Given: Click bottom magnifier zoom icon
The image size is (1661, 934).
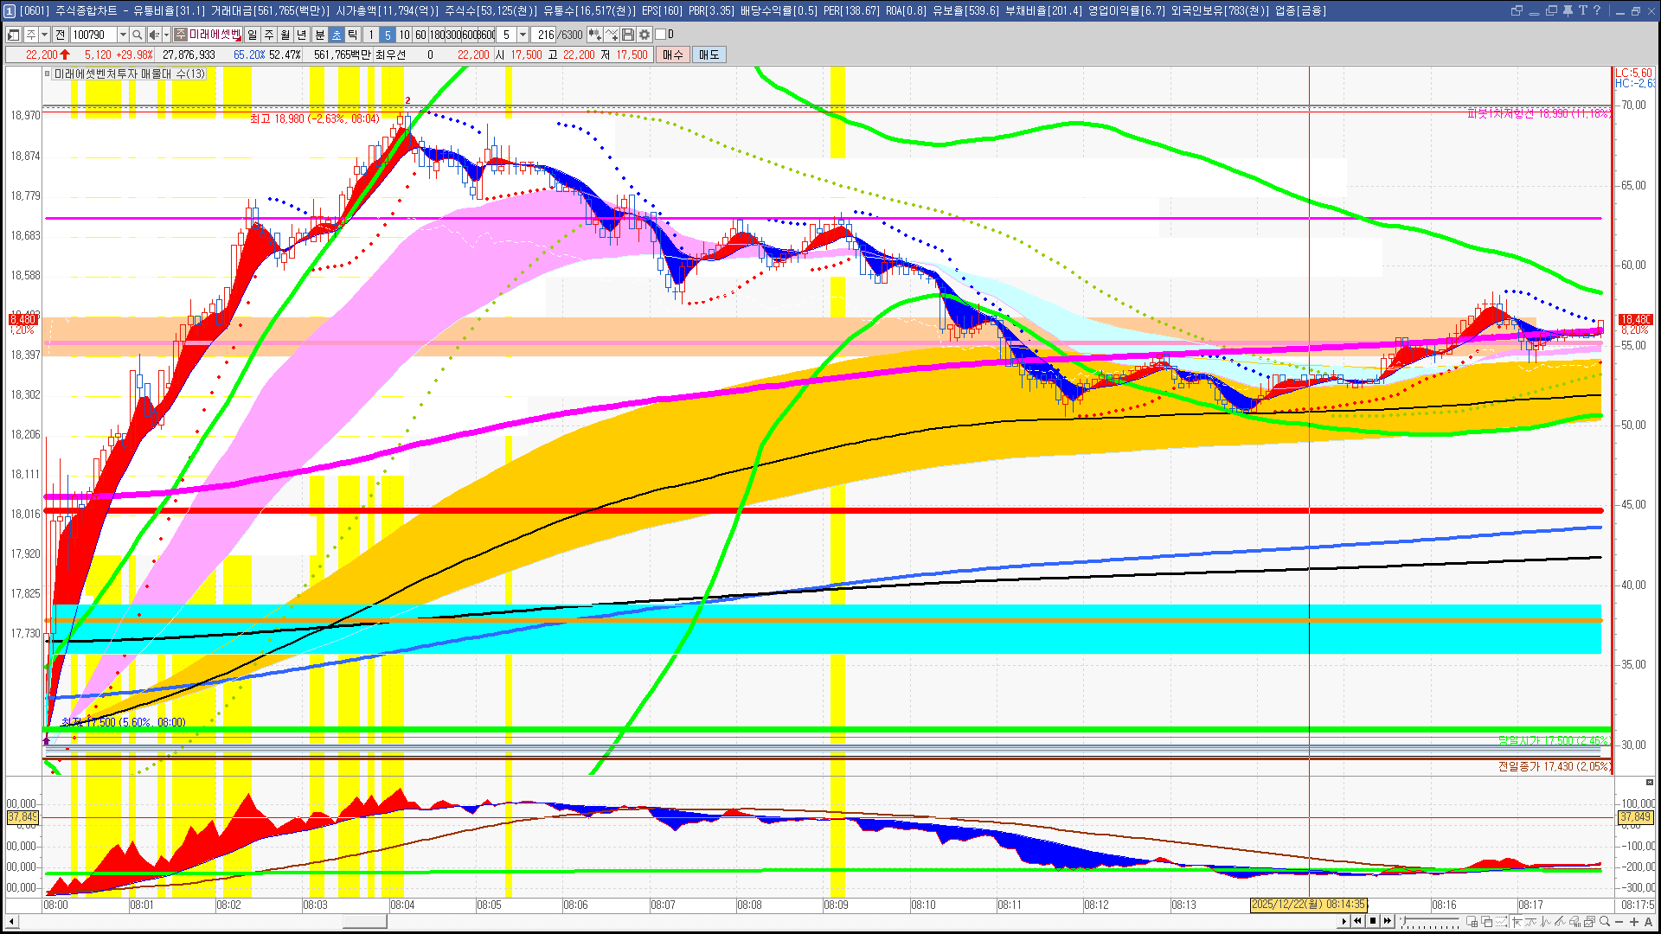Looking at the screenshot, I should tap(1605, 922).
